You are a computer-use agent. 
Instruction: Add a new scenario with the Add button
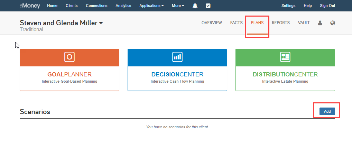coord(327,111)
